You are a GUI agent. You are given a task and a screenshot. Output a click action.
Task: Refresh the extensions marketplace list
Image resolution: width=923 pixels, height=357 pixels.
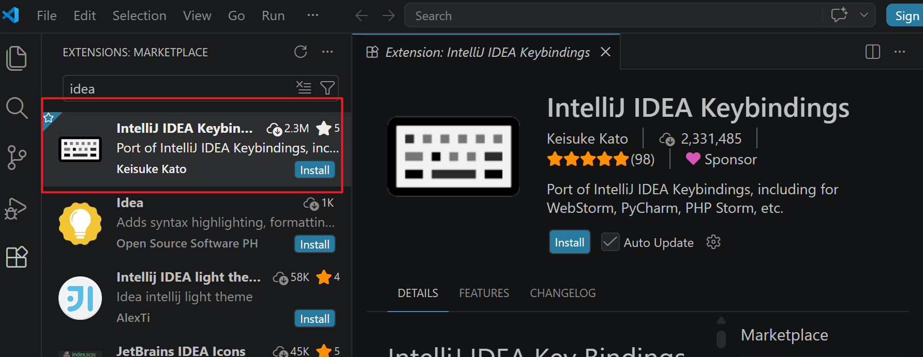coord(301,52)
